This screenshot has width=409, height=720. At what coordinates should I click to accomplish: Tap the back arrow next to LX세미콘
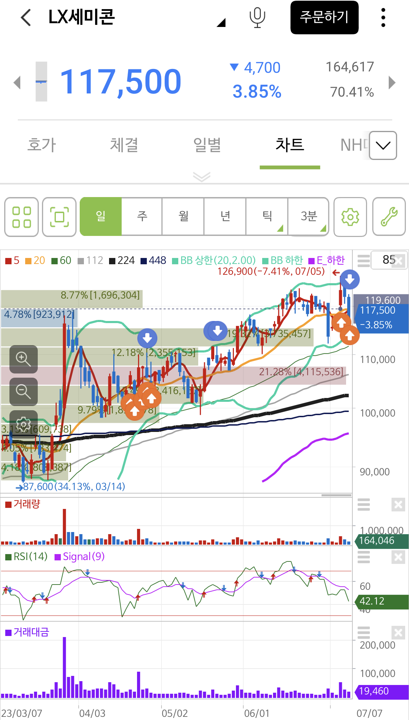tap(26, 18)
